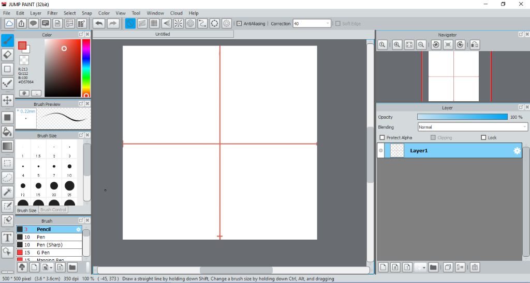Open snap settings gear in toolbar
Screen dimensions: 530x283
(x=227, y=23)
